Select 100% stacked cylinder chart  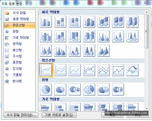(x=75, y=36)
